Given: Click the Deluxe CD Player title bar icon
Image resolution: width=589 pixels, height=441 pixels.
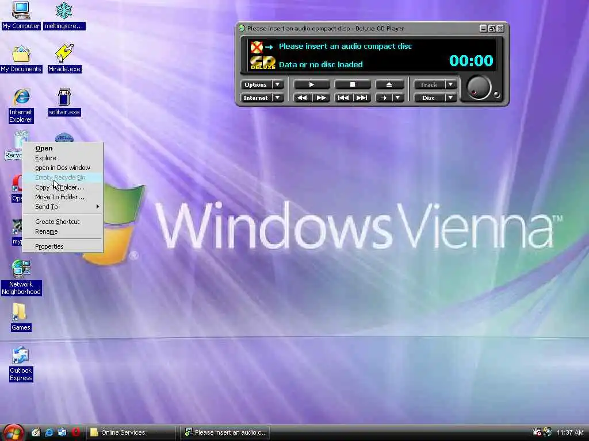Looking at the screenshot, I should (242, 28).
